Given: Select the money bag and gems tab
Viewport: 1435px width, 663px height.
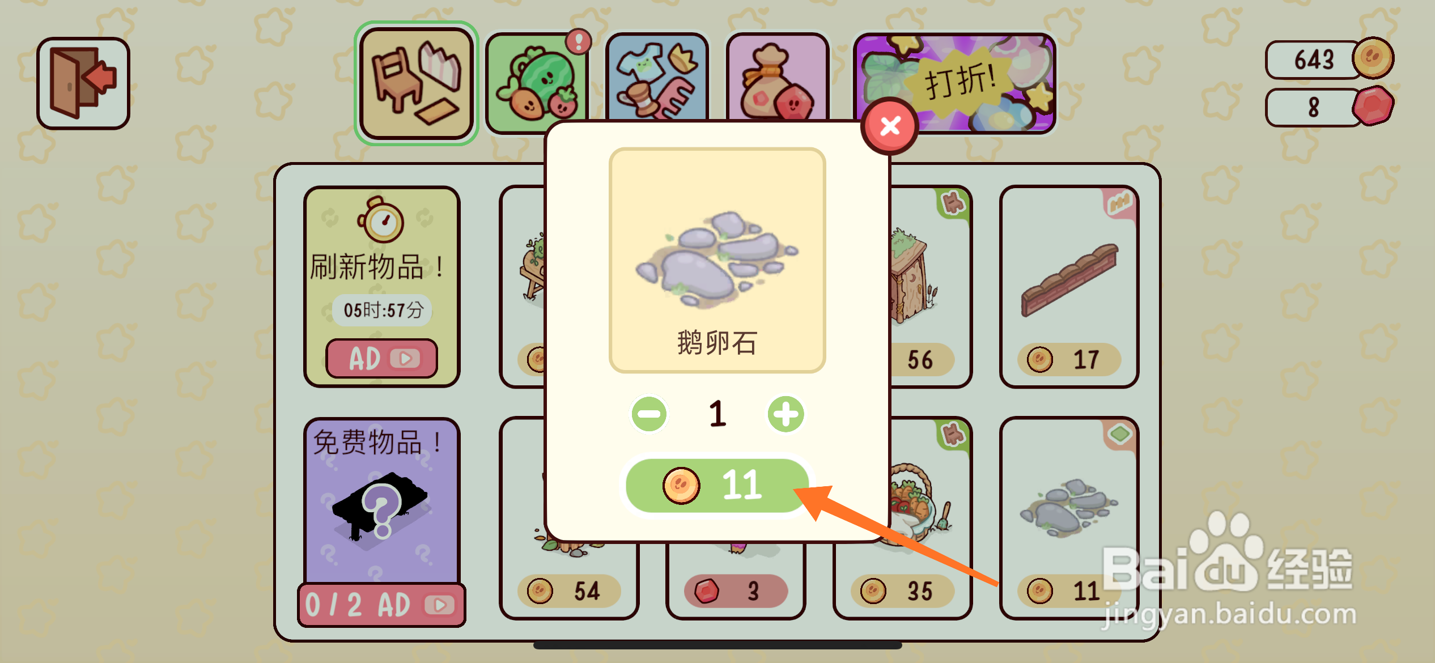Looking at the screenshot, I should click(777, 76).
